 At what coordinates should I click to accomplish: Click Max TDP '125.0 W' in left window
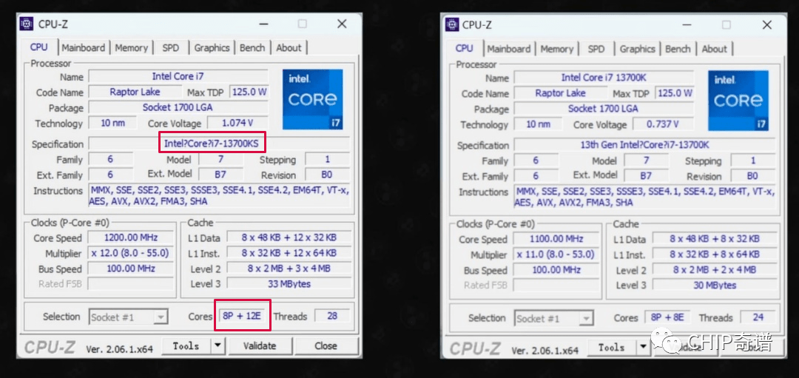(x=249, y=92)
